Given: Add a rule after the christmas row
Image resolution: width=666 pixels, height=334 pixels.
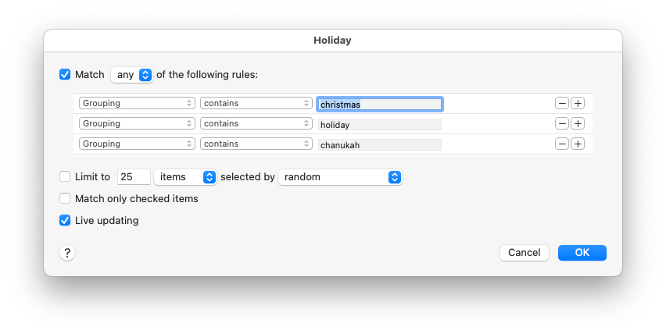Looking at the screenshot, I should tap(578, 103).
